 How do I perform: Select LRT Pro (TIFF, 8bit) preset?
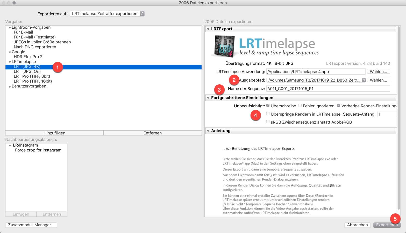32,76
